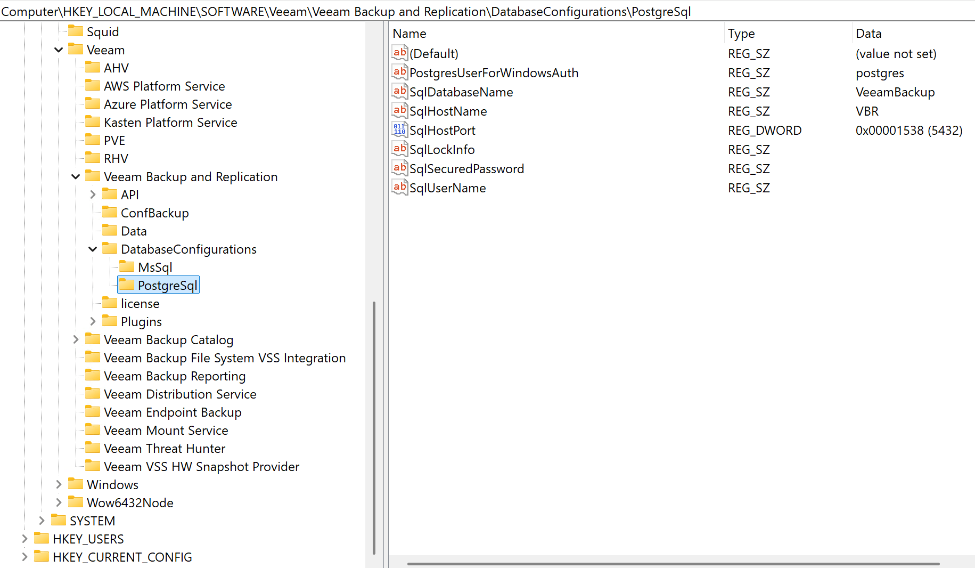Select the SqlSecuredPassword value name

[467, 168]
